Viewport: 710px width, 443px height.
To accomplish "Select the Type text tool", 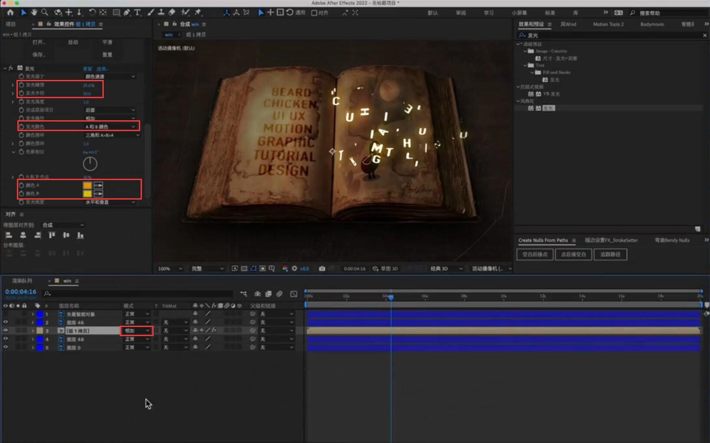I will coord(137,13).
